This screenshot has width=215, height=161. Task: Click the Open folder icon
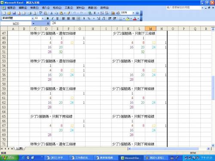point(9,13)
